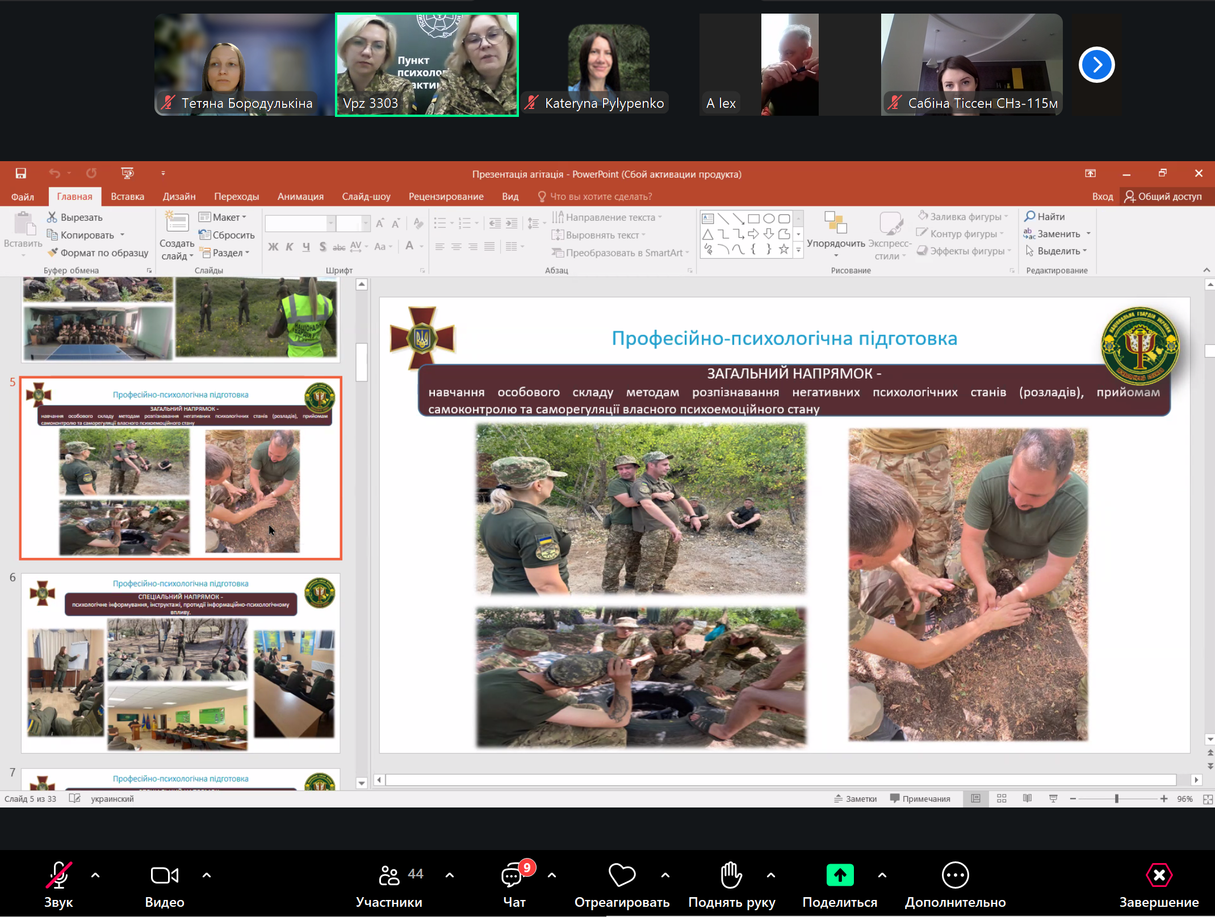Screen dimensions: 1215x917
Task: Click the Save icon in title bar
Action: tap(21, 173)
